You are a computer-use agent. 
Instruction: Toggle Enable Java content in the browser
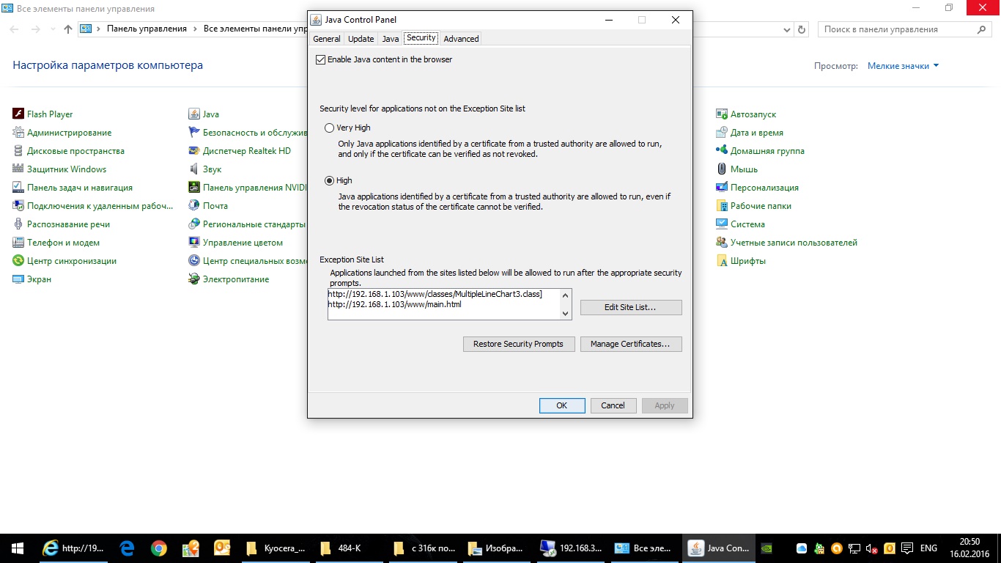[320, 59]
